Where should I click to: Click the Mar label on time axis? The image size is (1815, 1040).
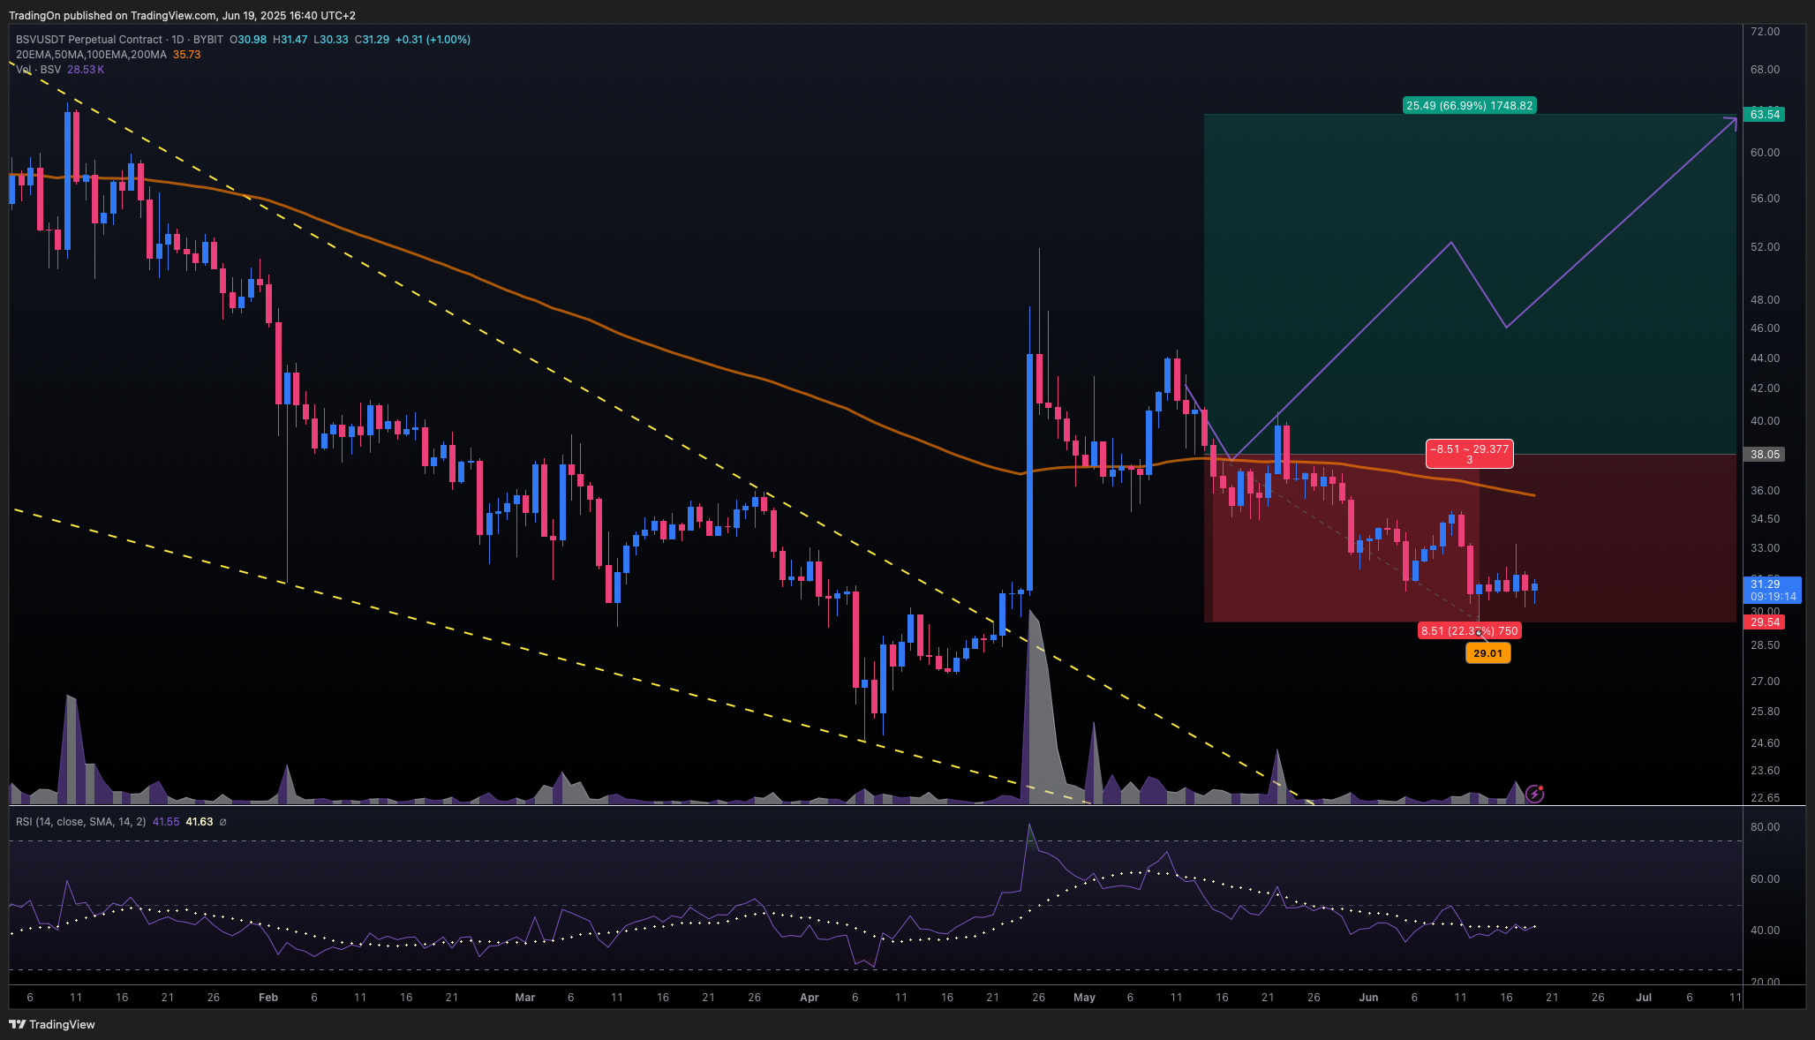[525, 998]
